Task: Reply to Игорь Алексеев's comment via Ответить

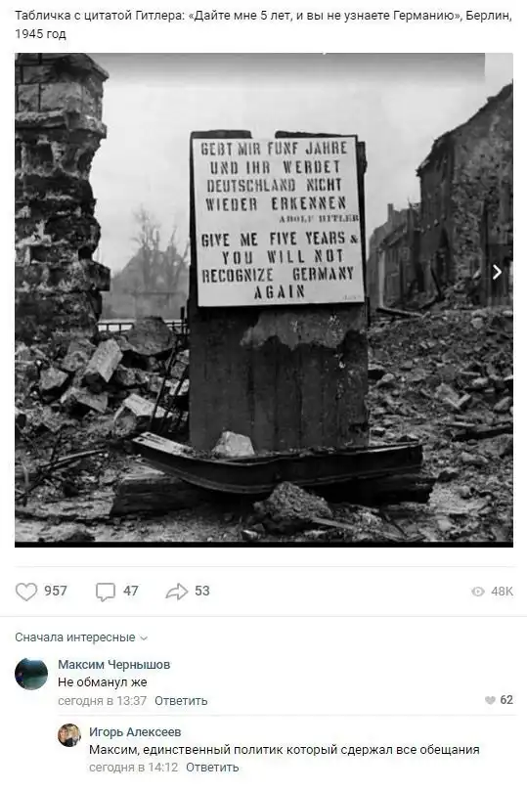Action: click(x=212, y=768)
